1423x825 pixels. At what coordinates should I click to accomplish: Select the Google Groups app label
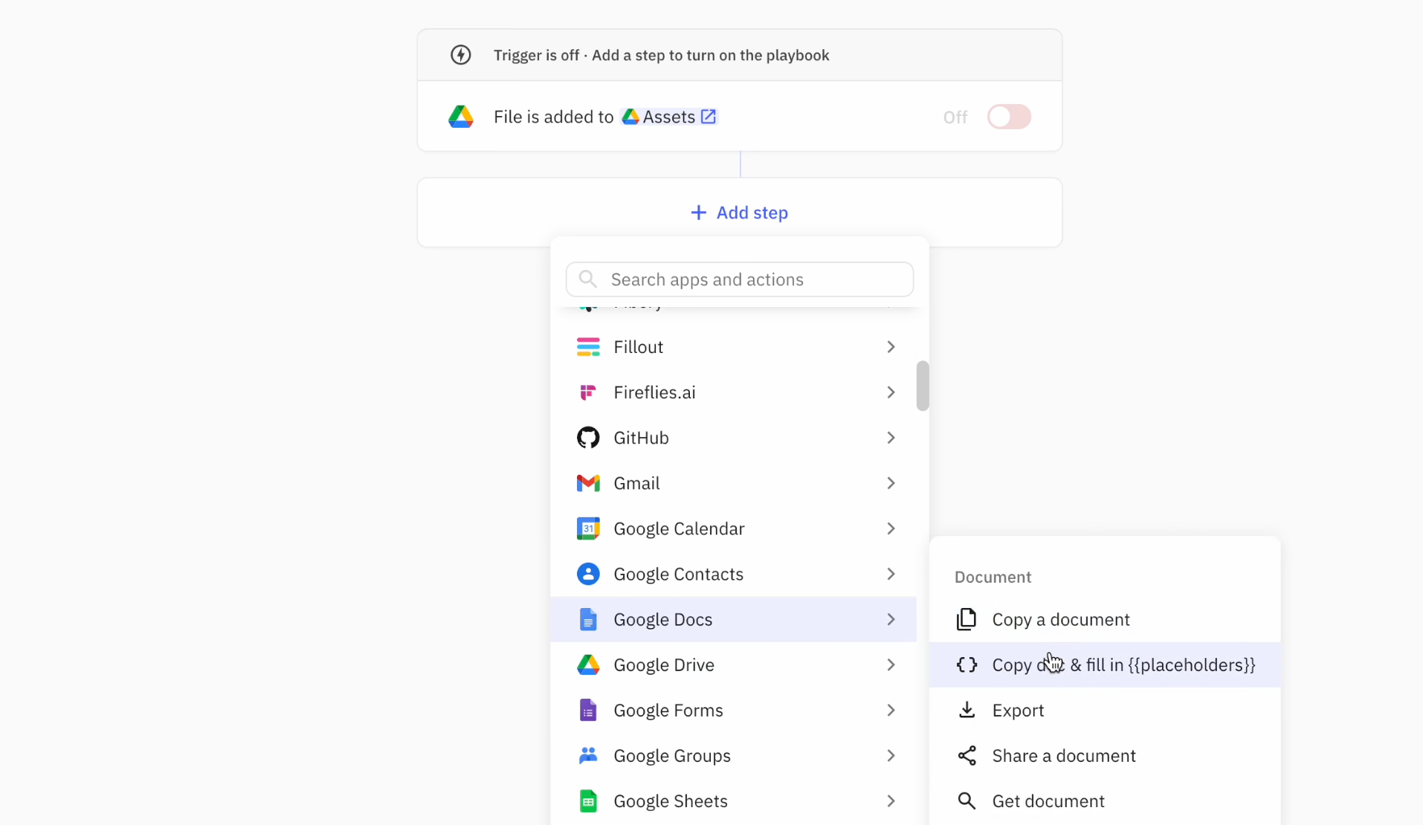point(672,755)
